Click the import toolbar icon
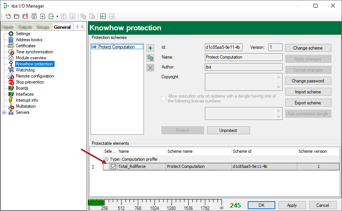 pyautogui.click(x=43, y=16)
